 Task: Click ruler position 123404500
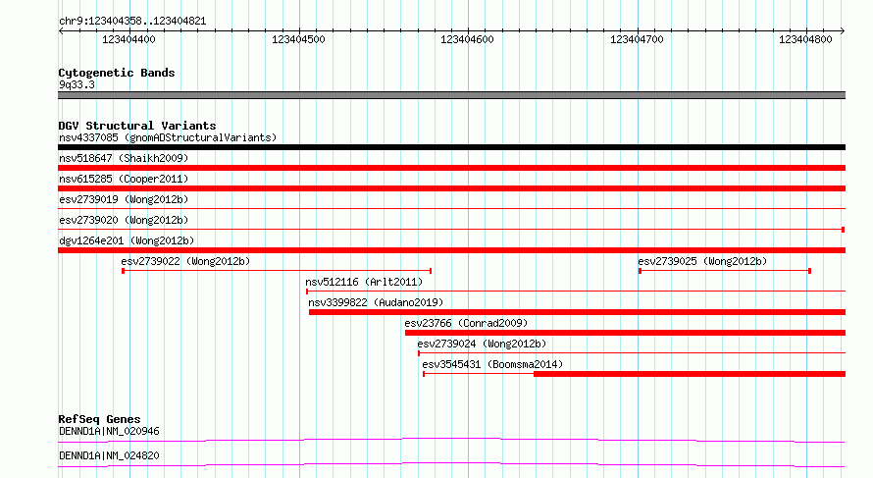[298, 39]
